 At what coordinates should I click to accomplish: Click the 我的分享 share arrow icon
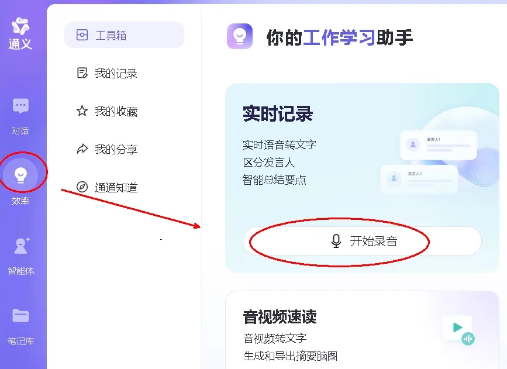pyautogui.click(x=82, y=149)
